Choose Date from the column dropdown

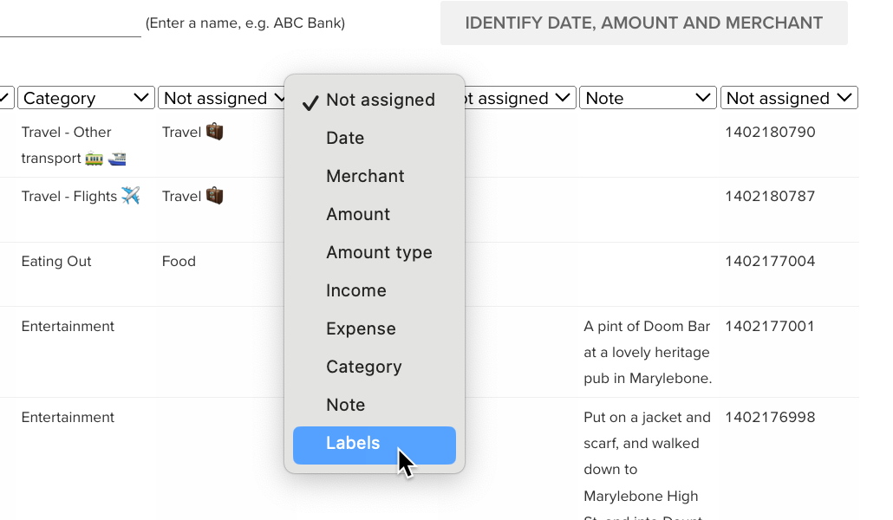[x=345, y=139]
